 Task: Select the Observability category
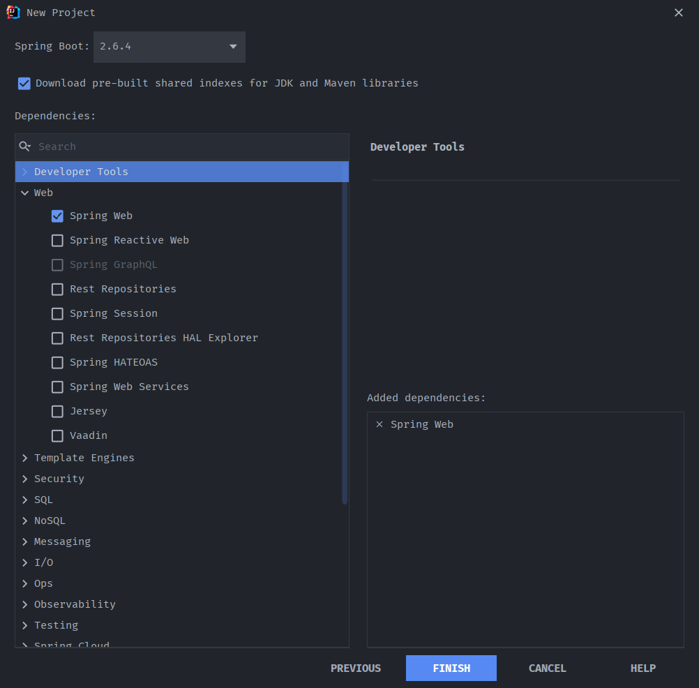click(x=75, y=604)
